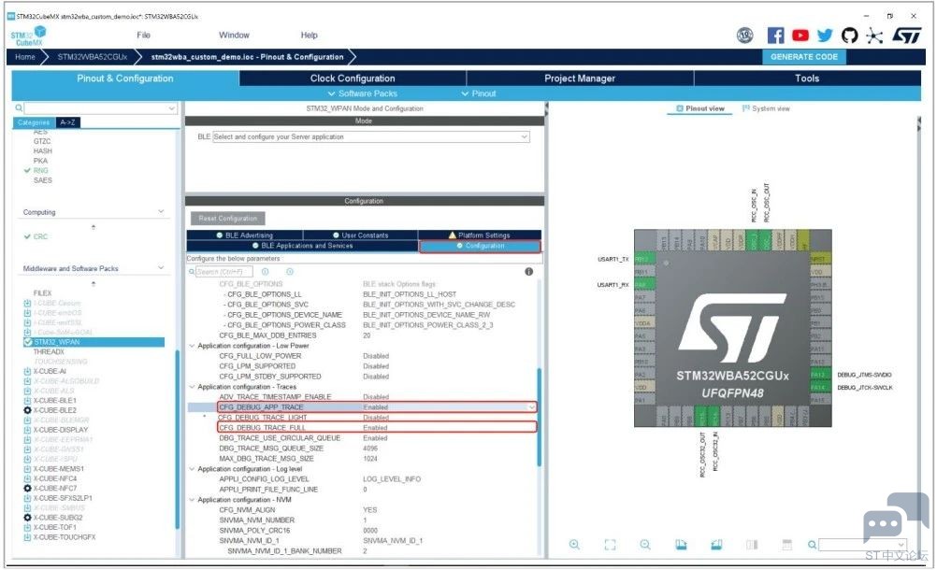The width and height of the screenshot is (937, 570).
Task: Click the parameter search magnifier icon
Action: click(192, 272)
